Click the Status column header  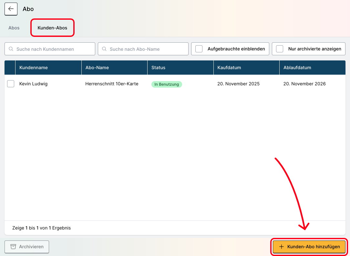pyautogui.click(x=158, y=68)
